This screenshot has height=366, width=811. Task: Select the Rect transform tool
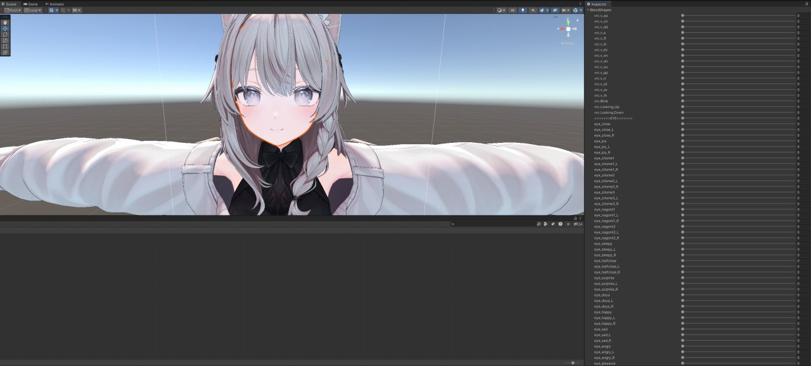tap(5, 46)
